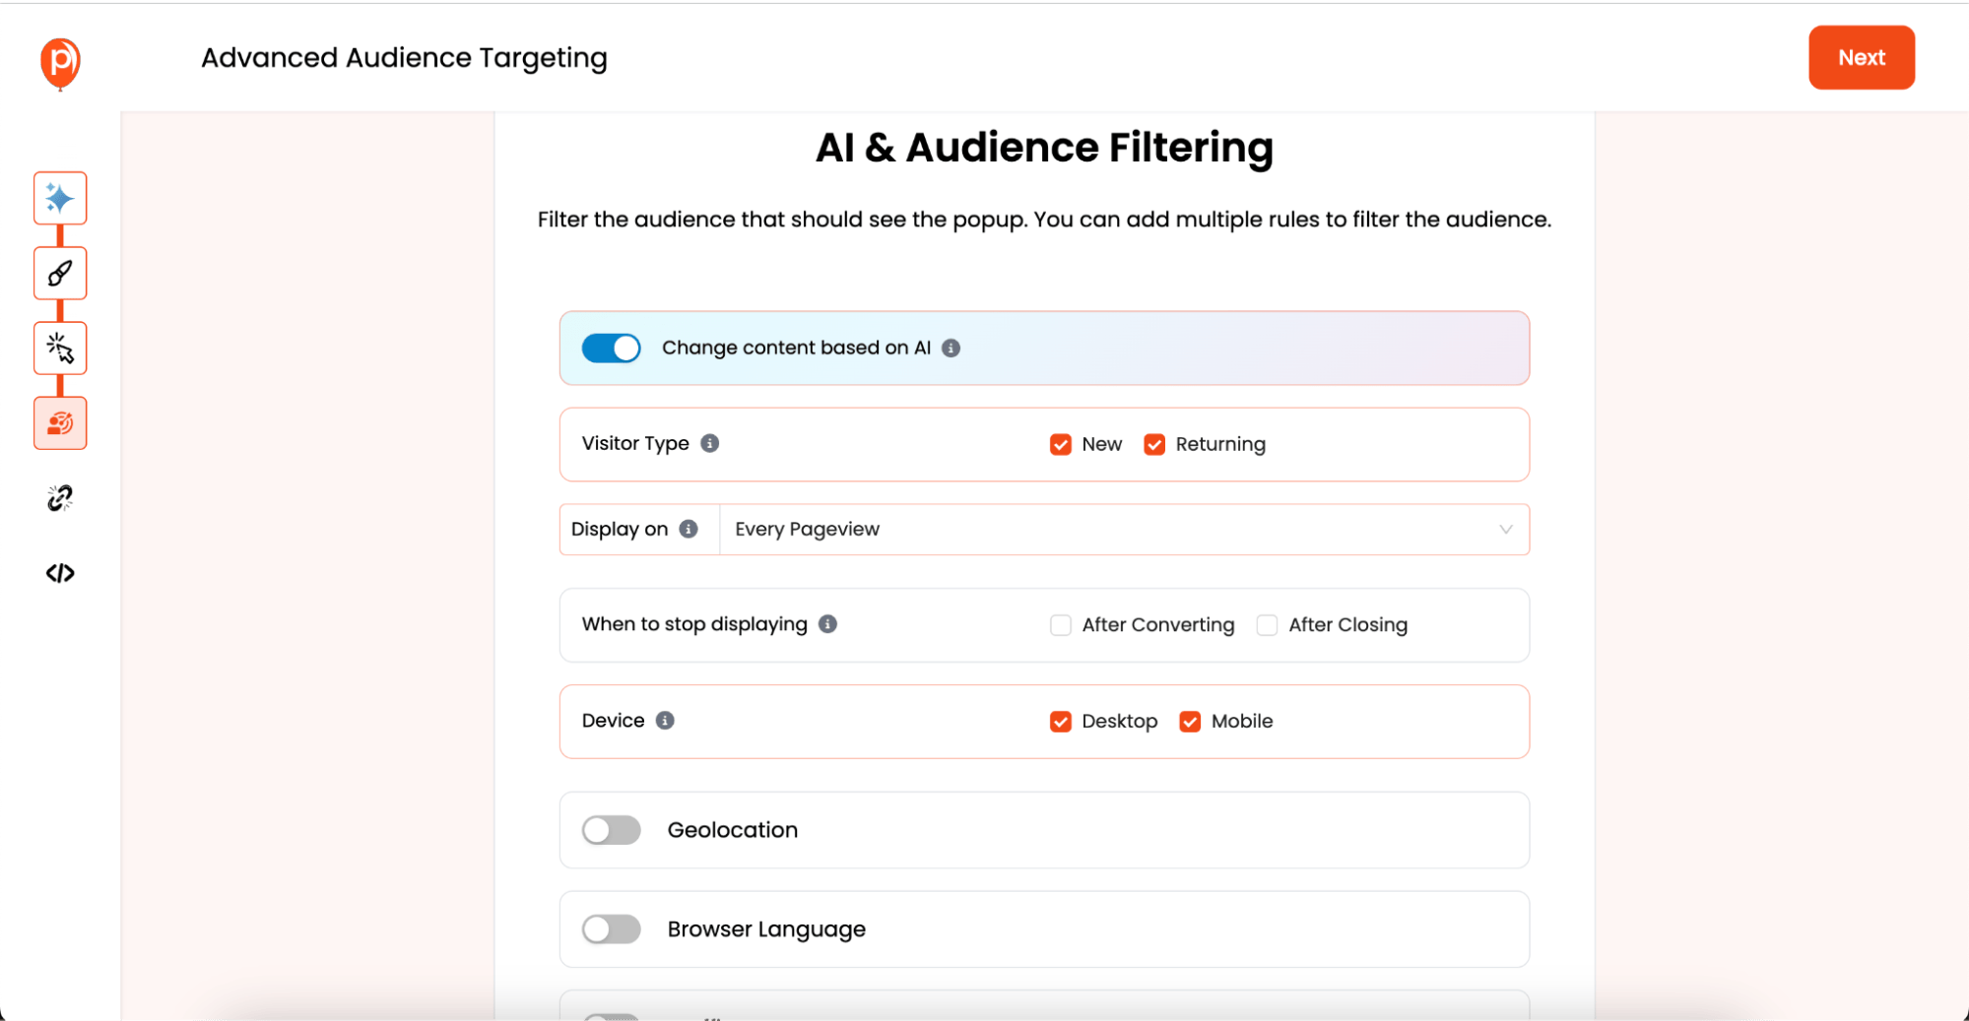Click info icon beside Change content based on AI
The width and height of the screenshot is (1969, 1021).
point(952,348)
